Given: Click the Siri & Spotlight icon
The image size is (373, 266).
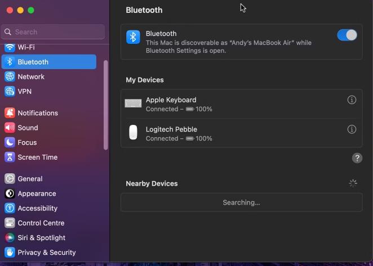Looking at the screenshot, I should point(10,238).
